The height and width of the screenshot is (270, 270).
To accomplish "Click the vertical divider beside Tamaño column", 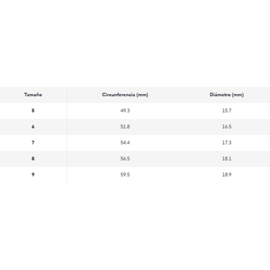I will (x=67, y=135).
